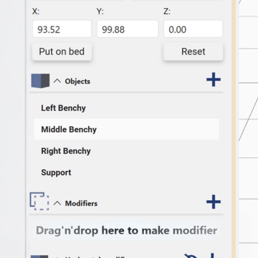This screenshot has width=258, height=258.
Task: Select the Middle Benchy object
Action: [x=69, y=129]
